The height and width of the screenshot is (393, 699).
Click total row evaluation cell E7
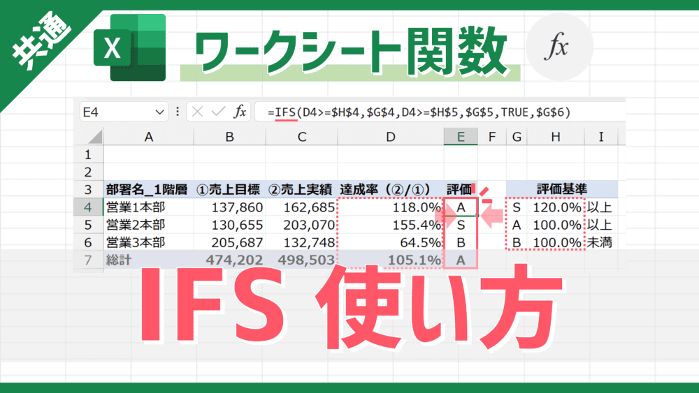(x=461, y=260)
